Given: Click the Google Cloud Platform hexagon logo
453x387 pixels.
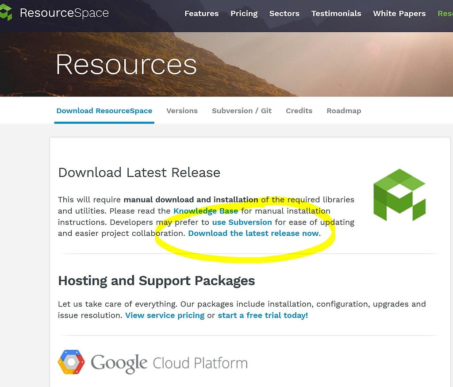Looking at the screenshot, I should (x=71, y=362).
